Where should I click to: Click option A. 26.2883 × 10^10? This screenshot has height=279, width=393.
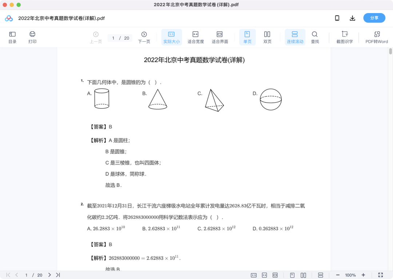point(106,228)
